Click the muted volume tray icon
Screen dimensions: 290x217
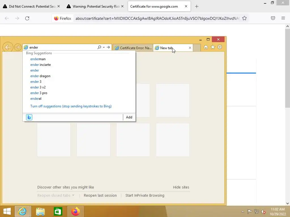pyautogui.click(x=263, y=212)
